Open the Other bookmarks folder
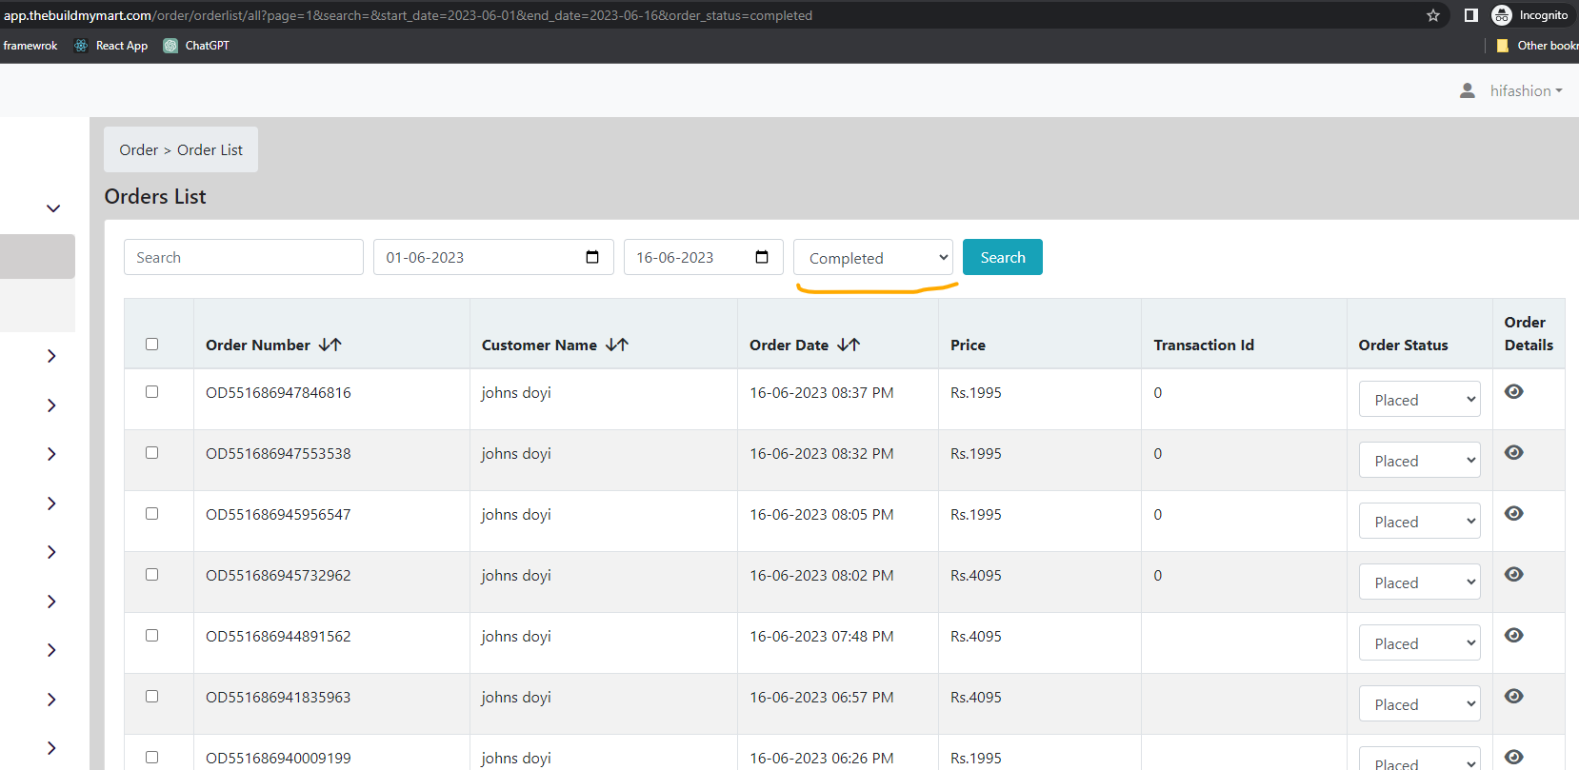Screen dimensions: 1579x770 pos(1537,46)
